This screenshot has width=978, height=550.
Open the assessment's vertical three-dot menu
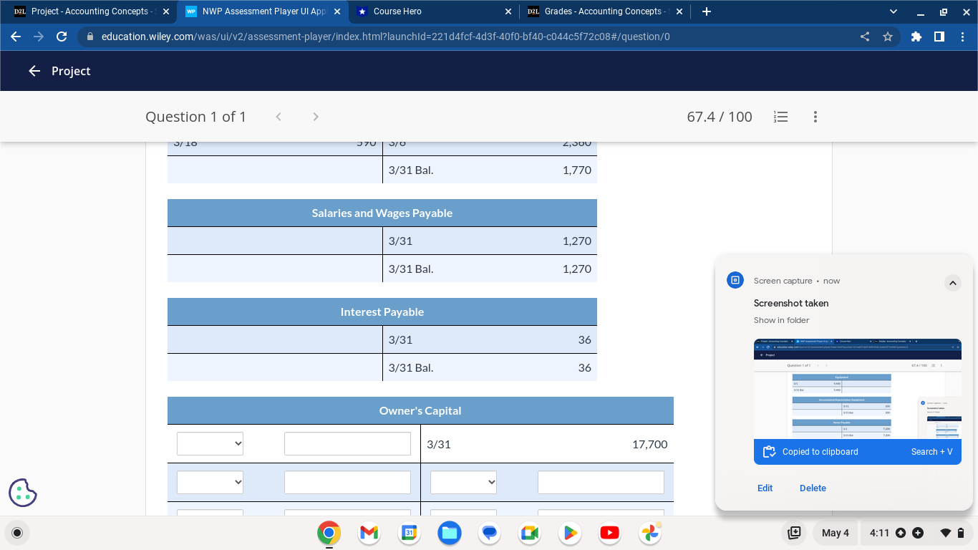click(815, 117)
